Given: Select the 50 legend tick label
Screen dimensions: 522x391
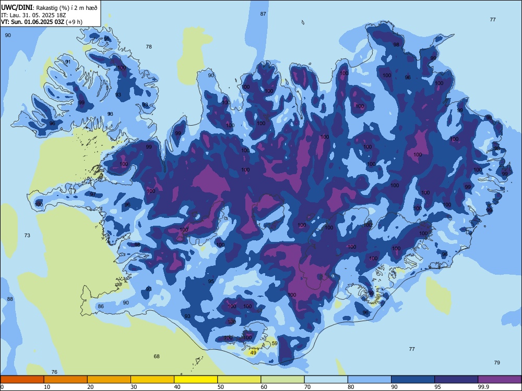Looking at the screenshot, I should tap(220, 387).
